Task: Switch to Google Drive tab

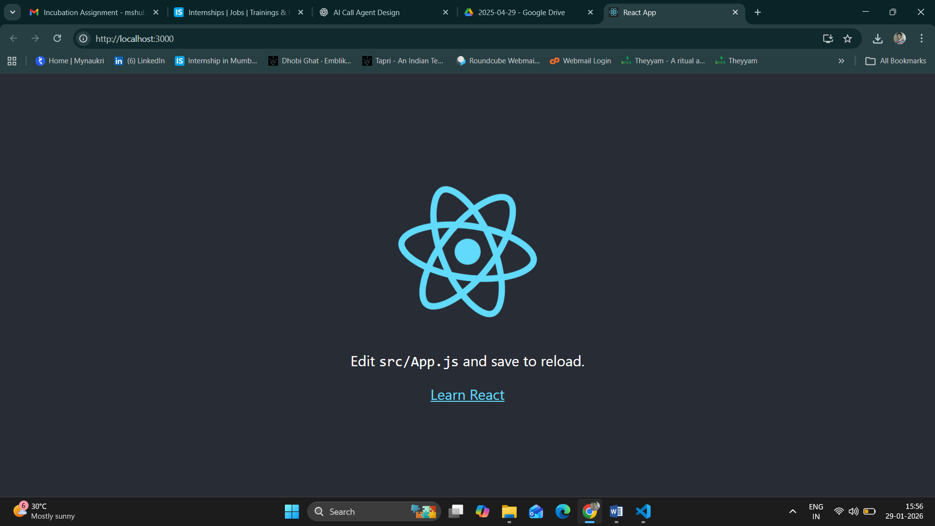Action: 521,12
